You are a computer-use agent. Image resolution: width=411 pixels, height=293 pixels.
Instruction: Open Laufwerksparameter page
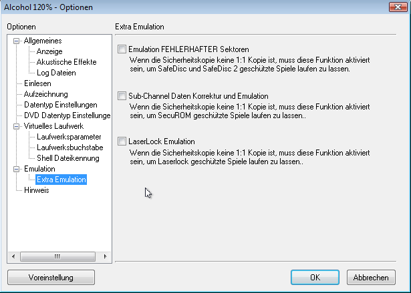[x=69, y=137]
